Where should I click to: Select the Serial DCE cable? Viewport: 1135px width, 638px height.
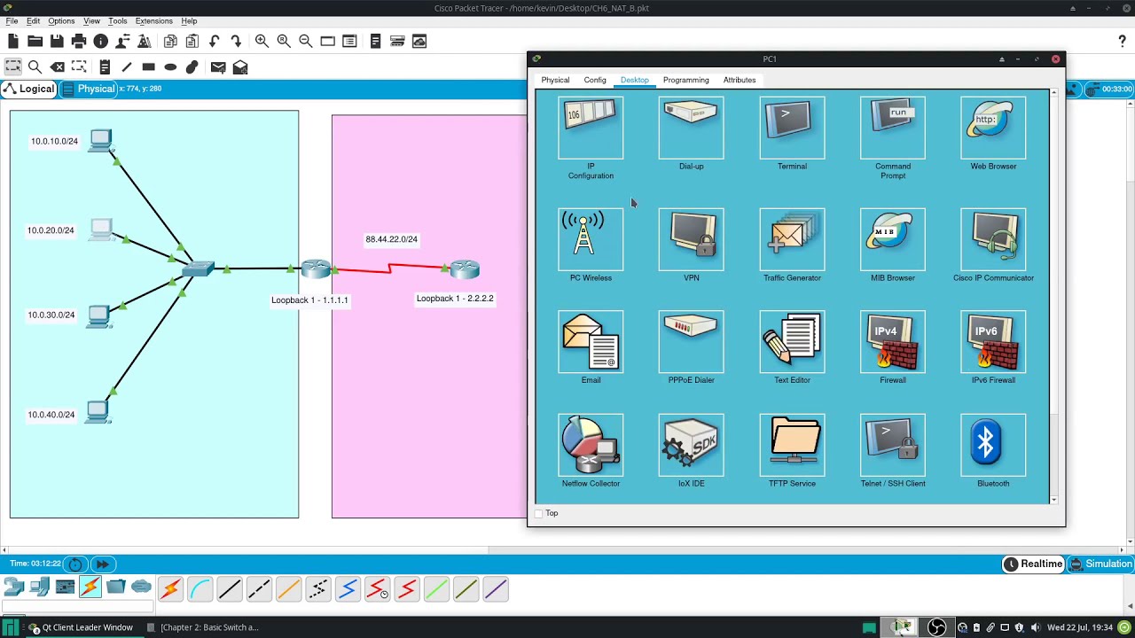377,588
